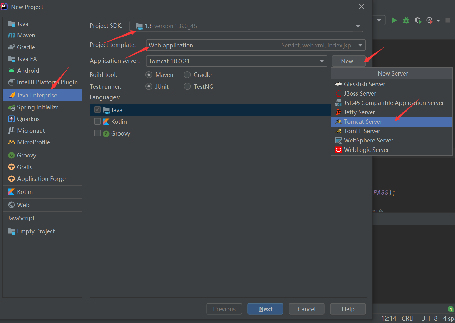
Task: Click the green notification badge in status bar
Action: 451,309
